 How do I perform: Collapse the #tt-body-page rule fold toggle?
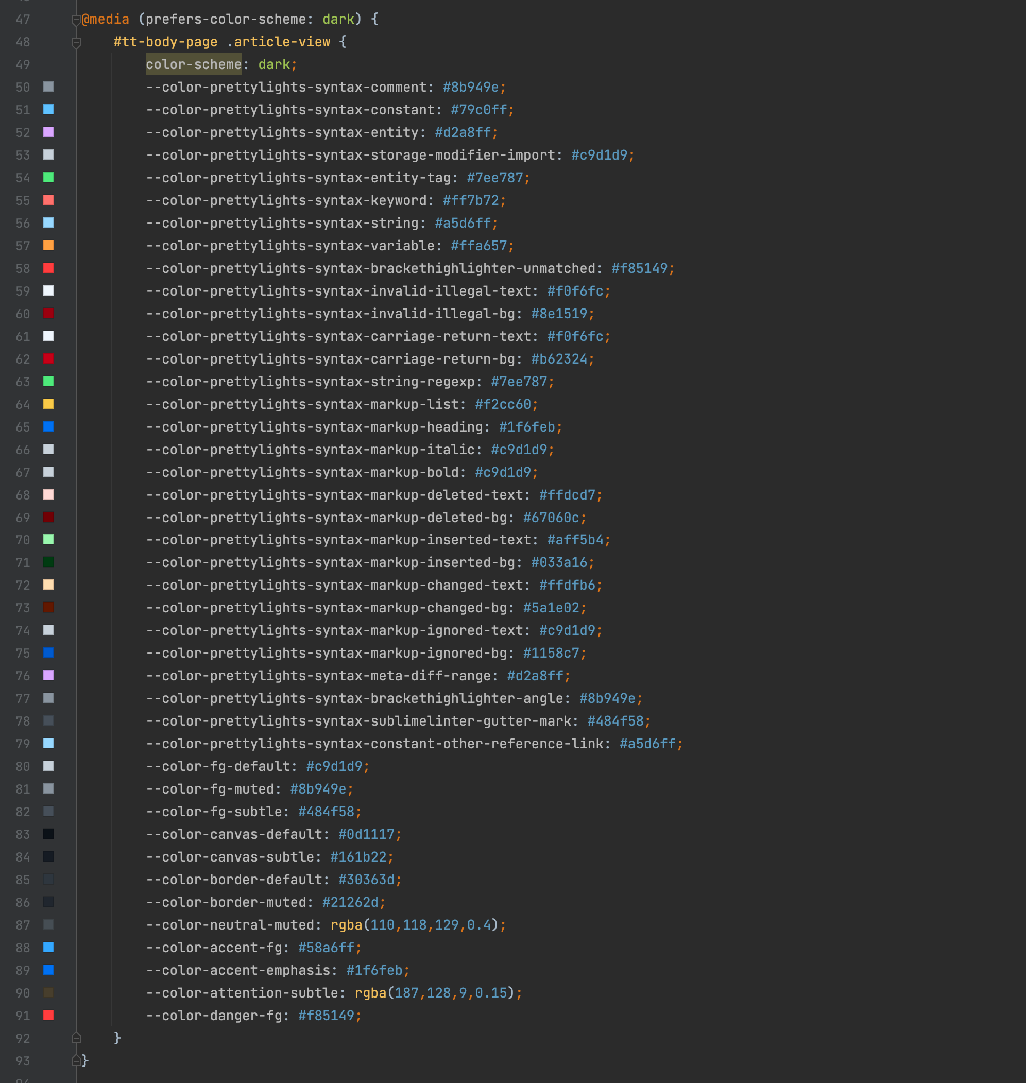click(x=76, y=43)
